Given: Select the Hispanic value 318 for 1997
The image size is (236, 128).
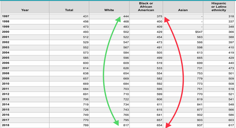Looking at the screenshot, I should pyautogui.click(x=231, y=16).
